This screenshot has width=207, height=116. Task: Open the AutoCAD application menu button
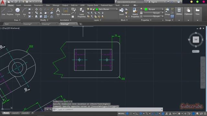3,3
